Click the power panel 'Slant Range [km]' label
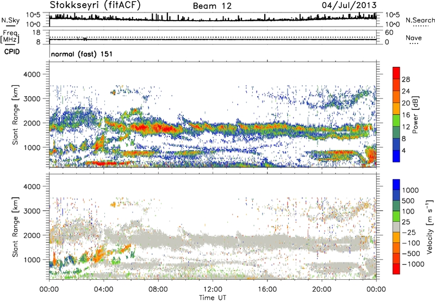Viewport: 435px width, 301px height. (15, 115)
